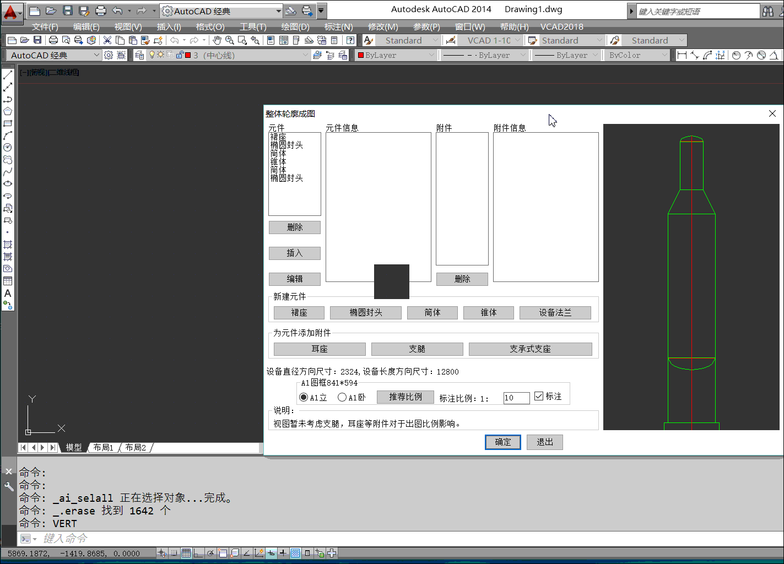Select the Rectangle draw tool
This screenshot has height=564, width=784.
[x=8, y=123]
